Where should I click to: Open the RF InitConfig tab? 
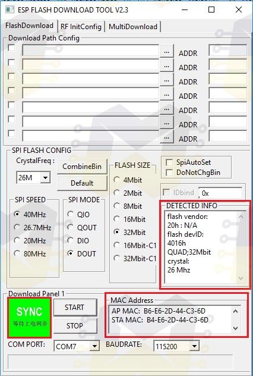point(81,27)
